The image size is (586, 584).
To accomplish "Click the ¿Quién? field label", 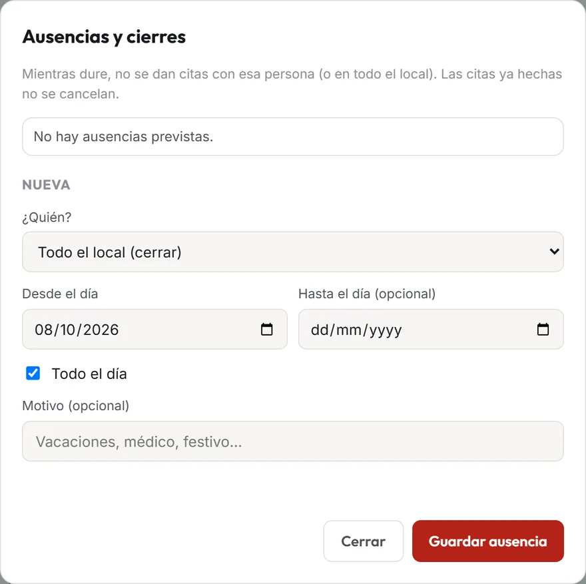I will pyautogui.click(x=47, y=217).
